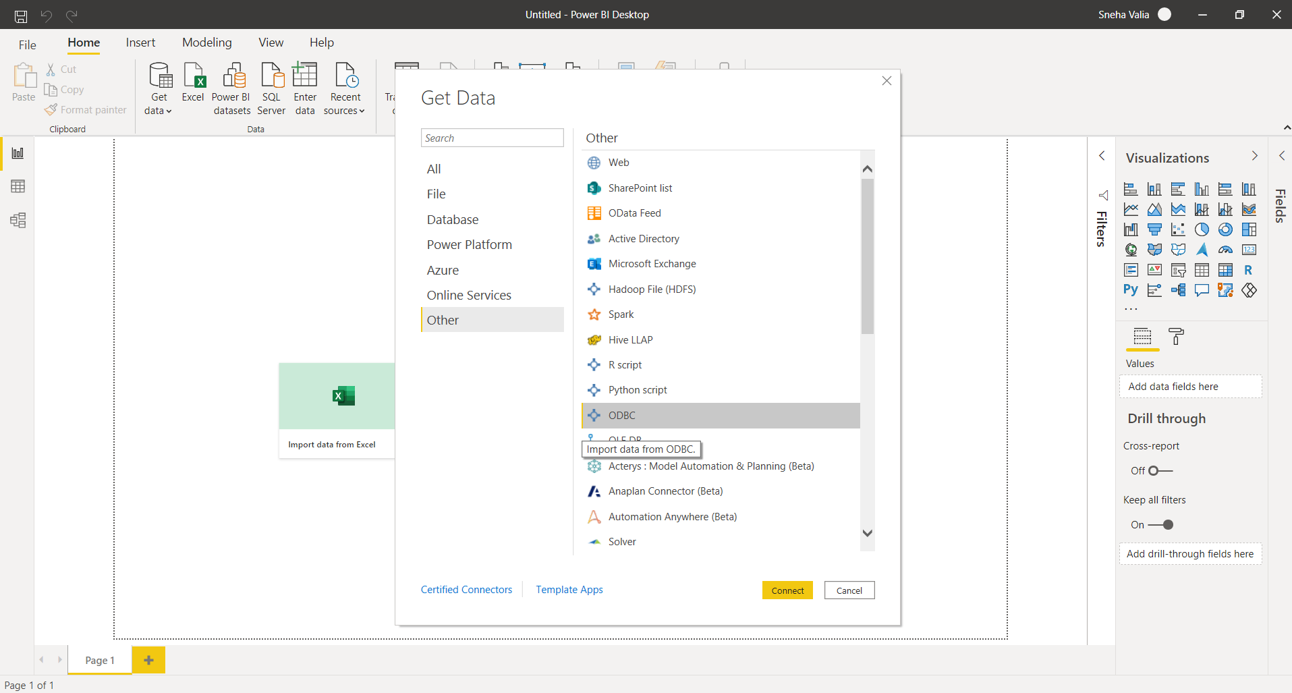The width and height of the screenshot is (1292, 693).
Task: Select the Treemap visual
Action: coord(1249,229)
